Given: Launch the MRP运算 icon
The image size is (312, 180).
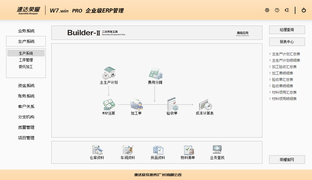Looking at the screenshot, I should [109, 104].
